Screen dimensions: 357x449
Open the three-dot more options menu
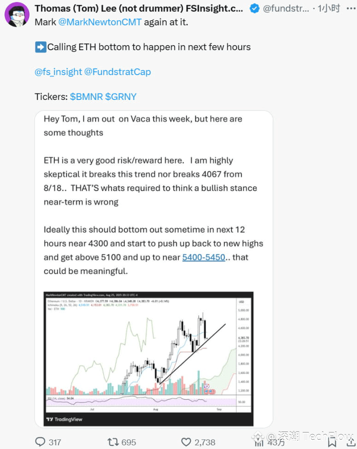click(351, 9)
